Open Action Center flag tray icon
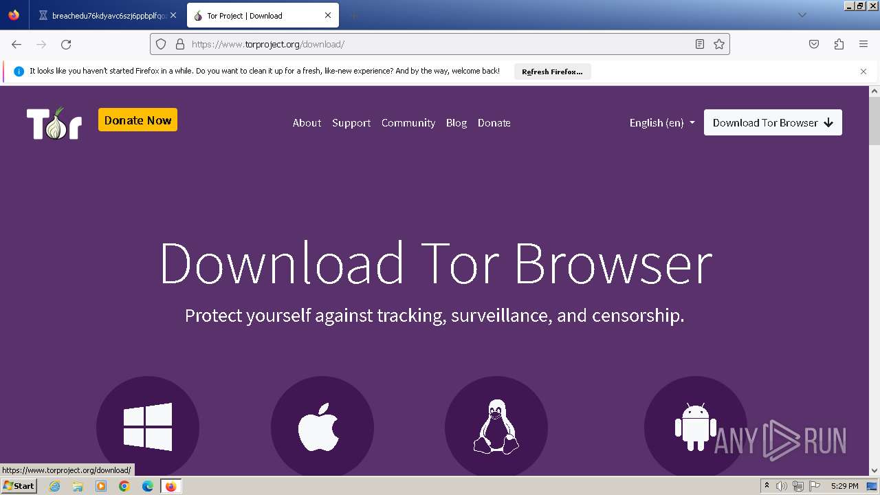Screen dimensions: 880x495 click(815, 486)
